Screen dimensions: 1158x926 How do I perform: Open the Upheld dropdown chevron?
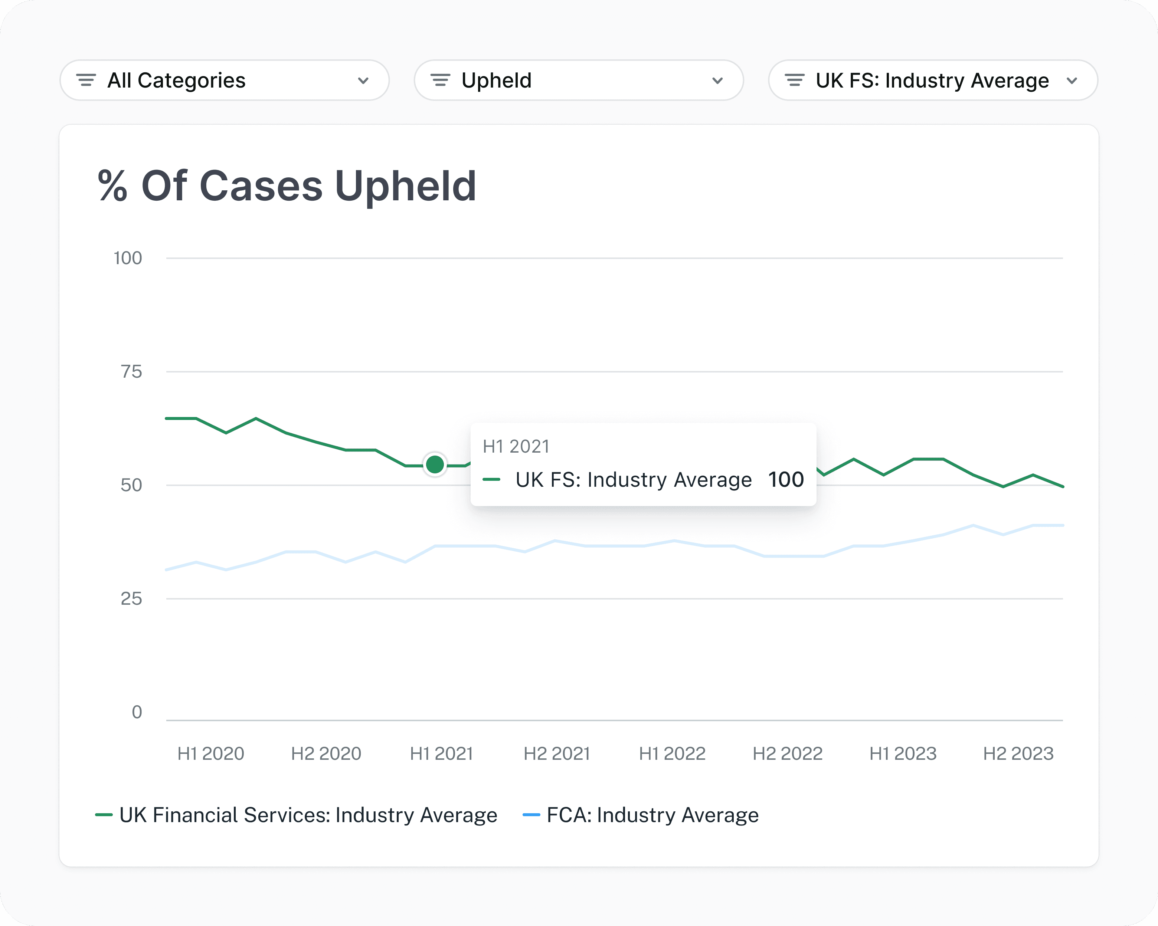point(717,81)
